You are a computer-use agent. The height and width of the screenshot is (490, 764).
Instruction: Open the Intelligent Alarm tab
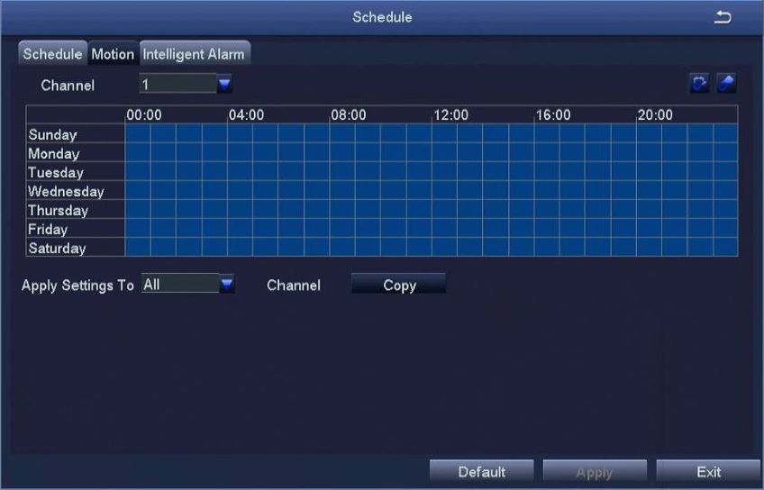tap(193, 54)
